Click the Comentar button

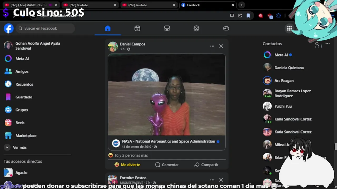coord(167,165)
